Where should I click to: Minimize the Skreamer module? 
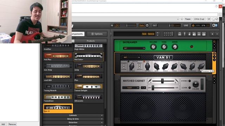(x=214, y=44)
